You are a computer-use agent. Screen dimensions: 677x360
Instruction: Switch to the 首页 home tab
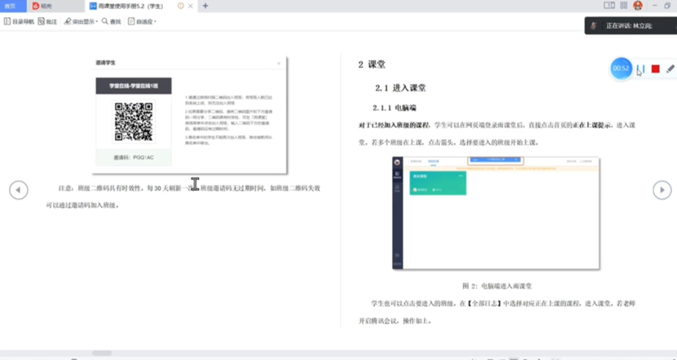click(11, 6)
